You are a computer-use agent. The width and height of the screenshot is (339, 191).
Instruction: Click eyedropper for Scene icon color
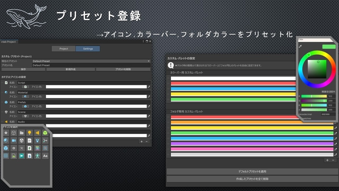(x=149, y=116)
